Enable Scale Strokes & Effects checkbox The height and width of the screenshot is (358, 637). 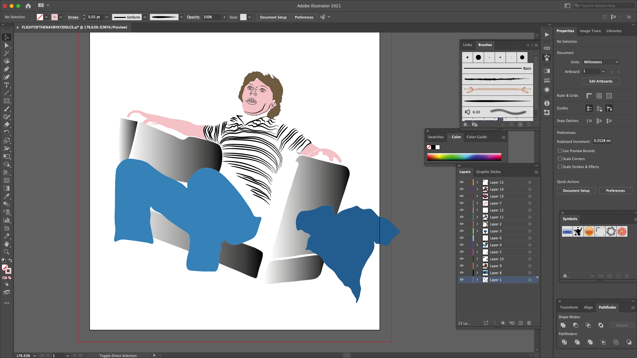560,167
